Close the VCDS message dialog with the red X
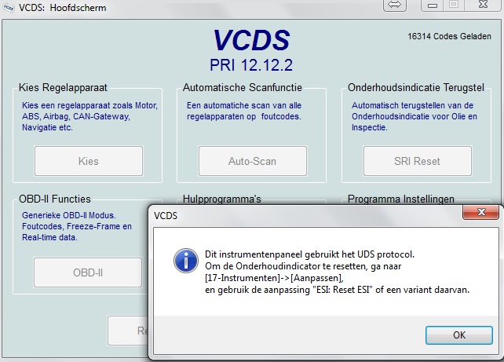 (481, 212)
